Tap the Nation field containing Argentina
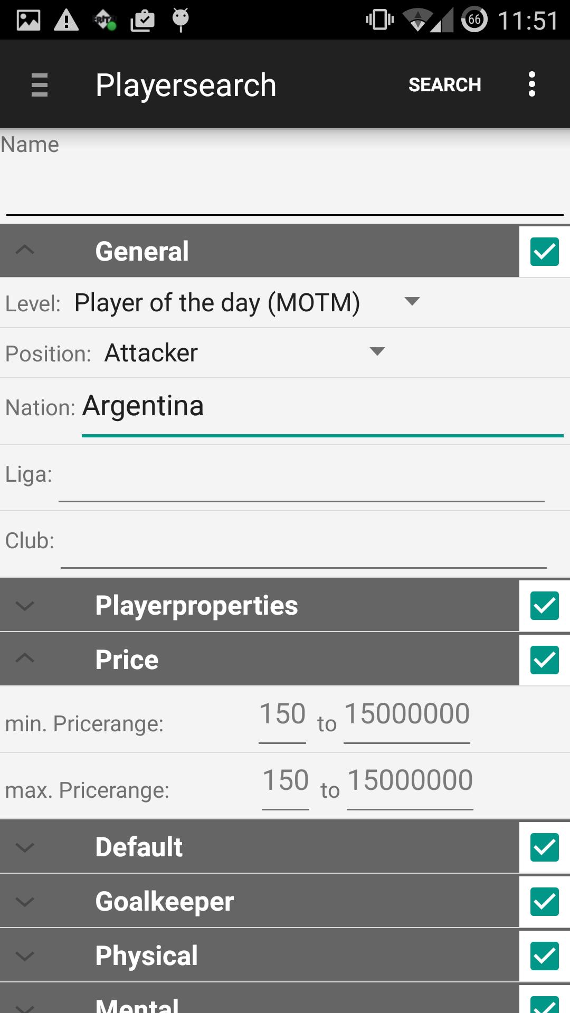 click(322, 407)
